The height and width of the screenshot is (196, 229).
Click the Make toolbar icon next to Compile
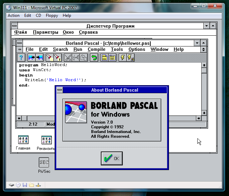[x=112, y=58]
